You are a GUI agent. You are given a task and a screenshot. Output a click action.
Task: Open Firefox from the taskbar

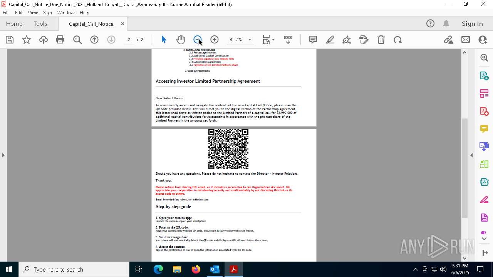point(196,269)
